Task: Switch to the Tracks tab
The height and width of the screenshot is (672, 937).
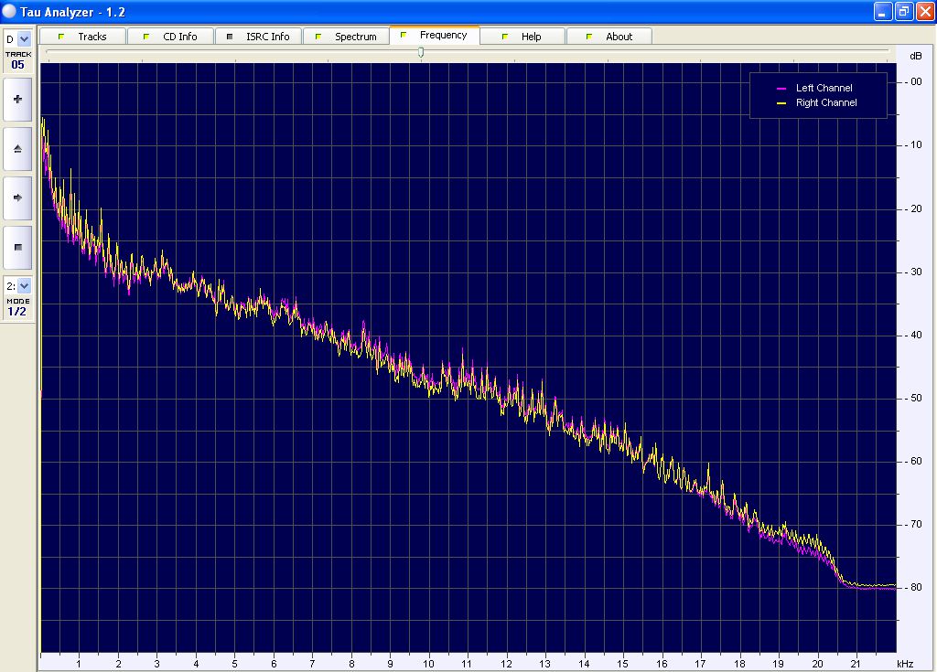Action: (92, 37)
